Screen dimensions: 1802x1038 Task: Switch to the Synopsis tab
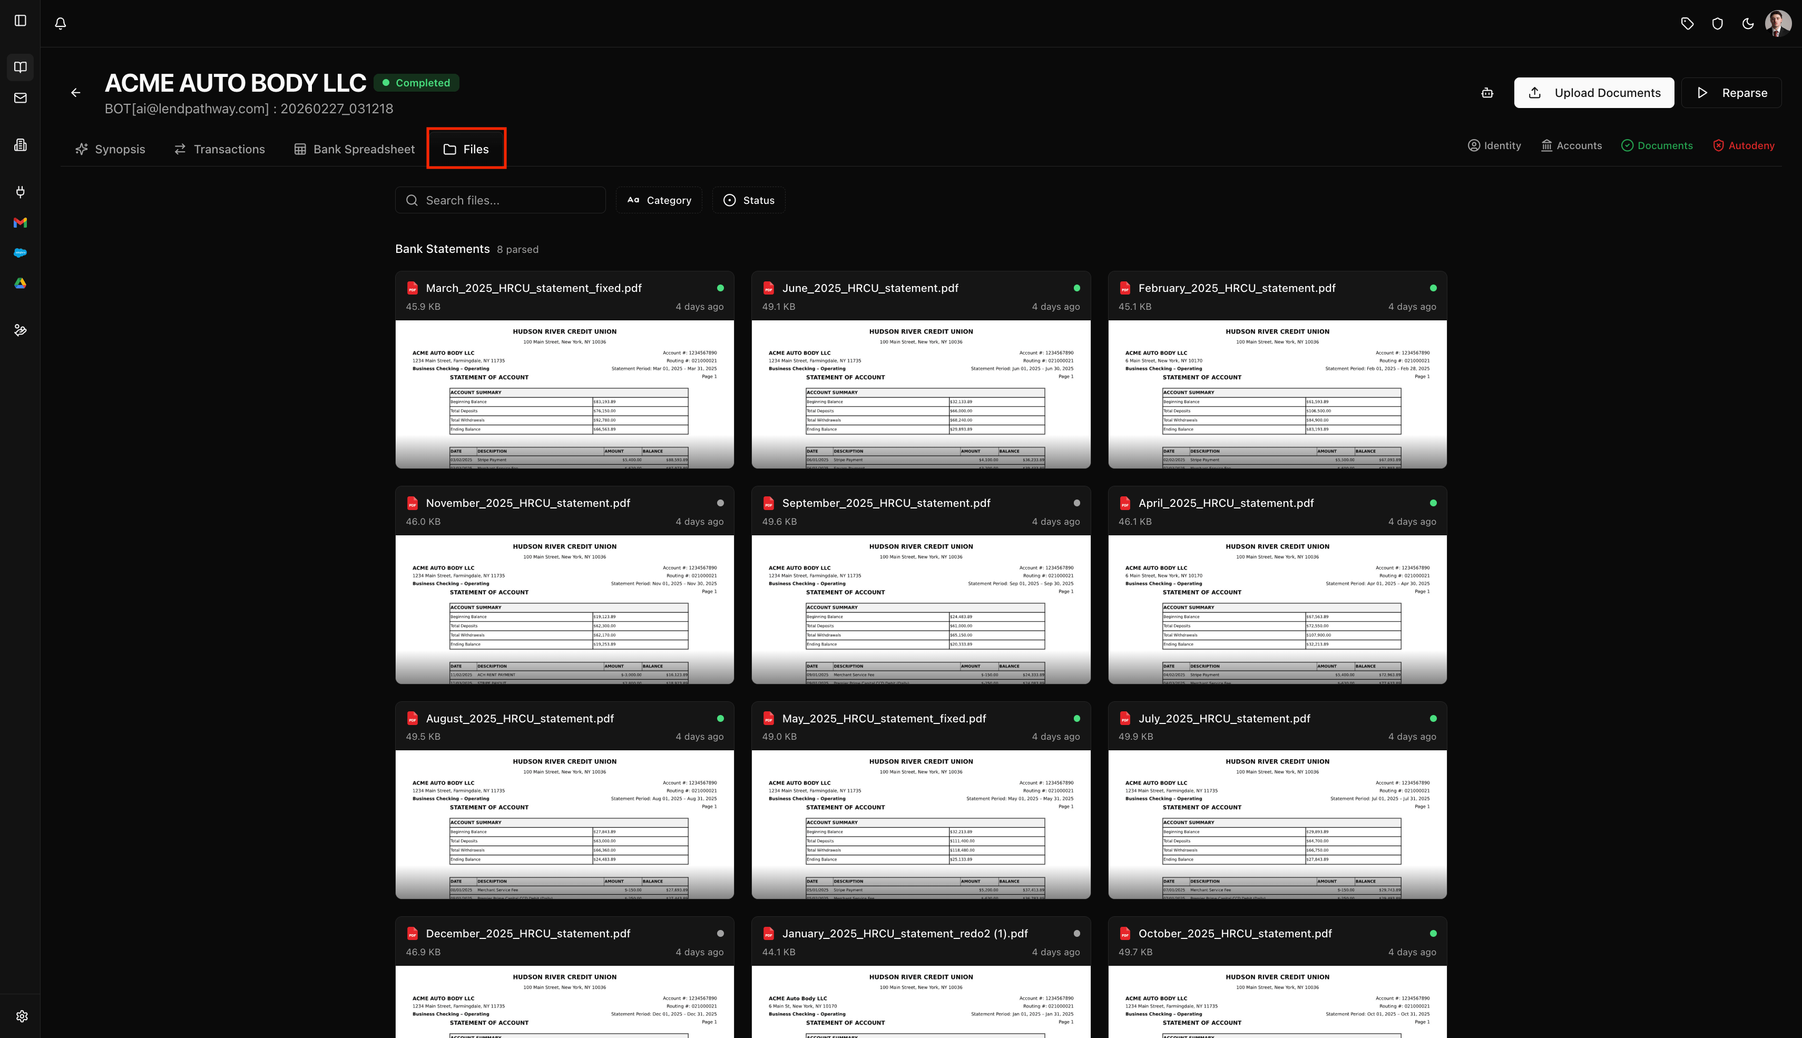tap(110, 149)
